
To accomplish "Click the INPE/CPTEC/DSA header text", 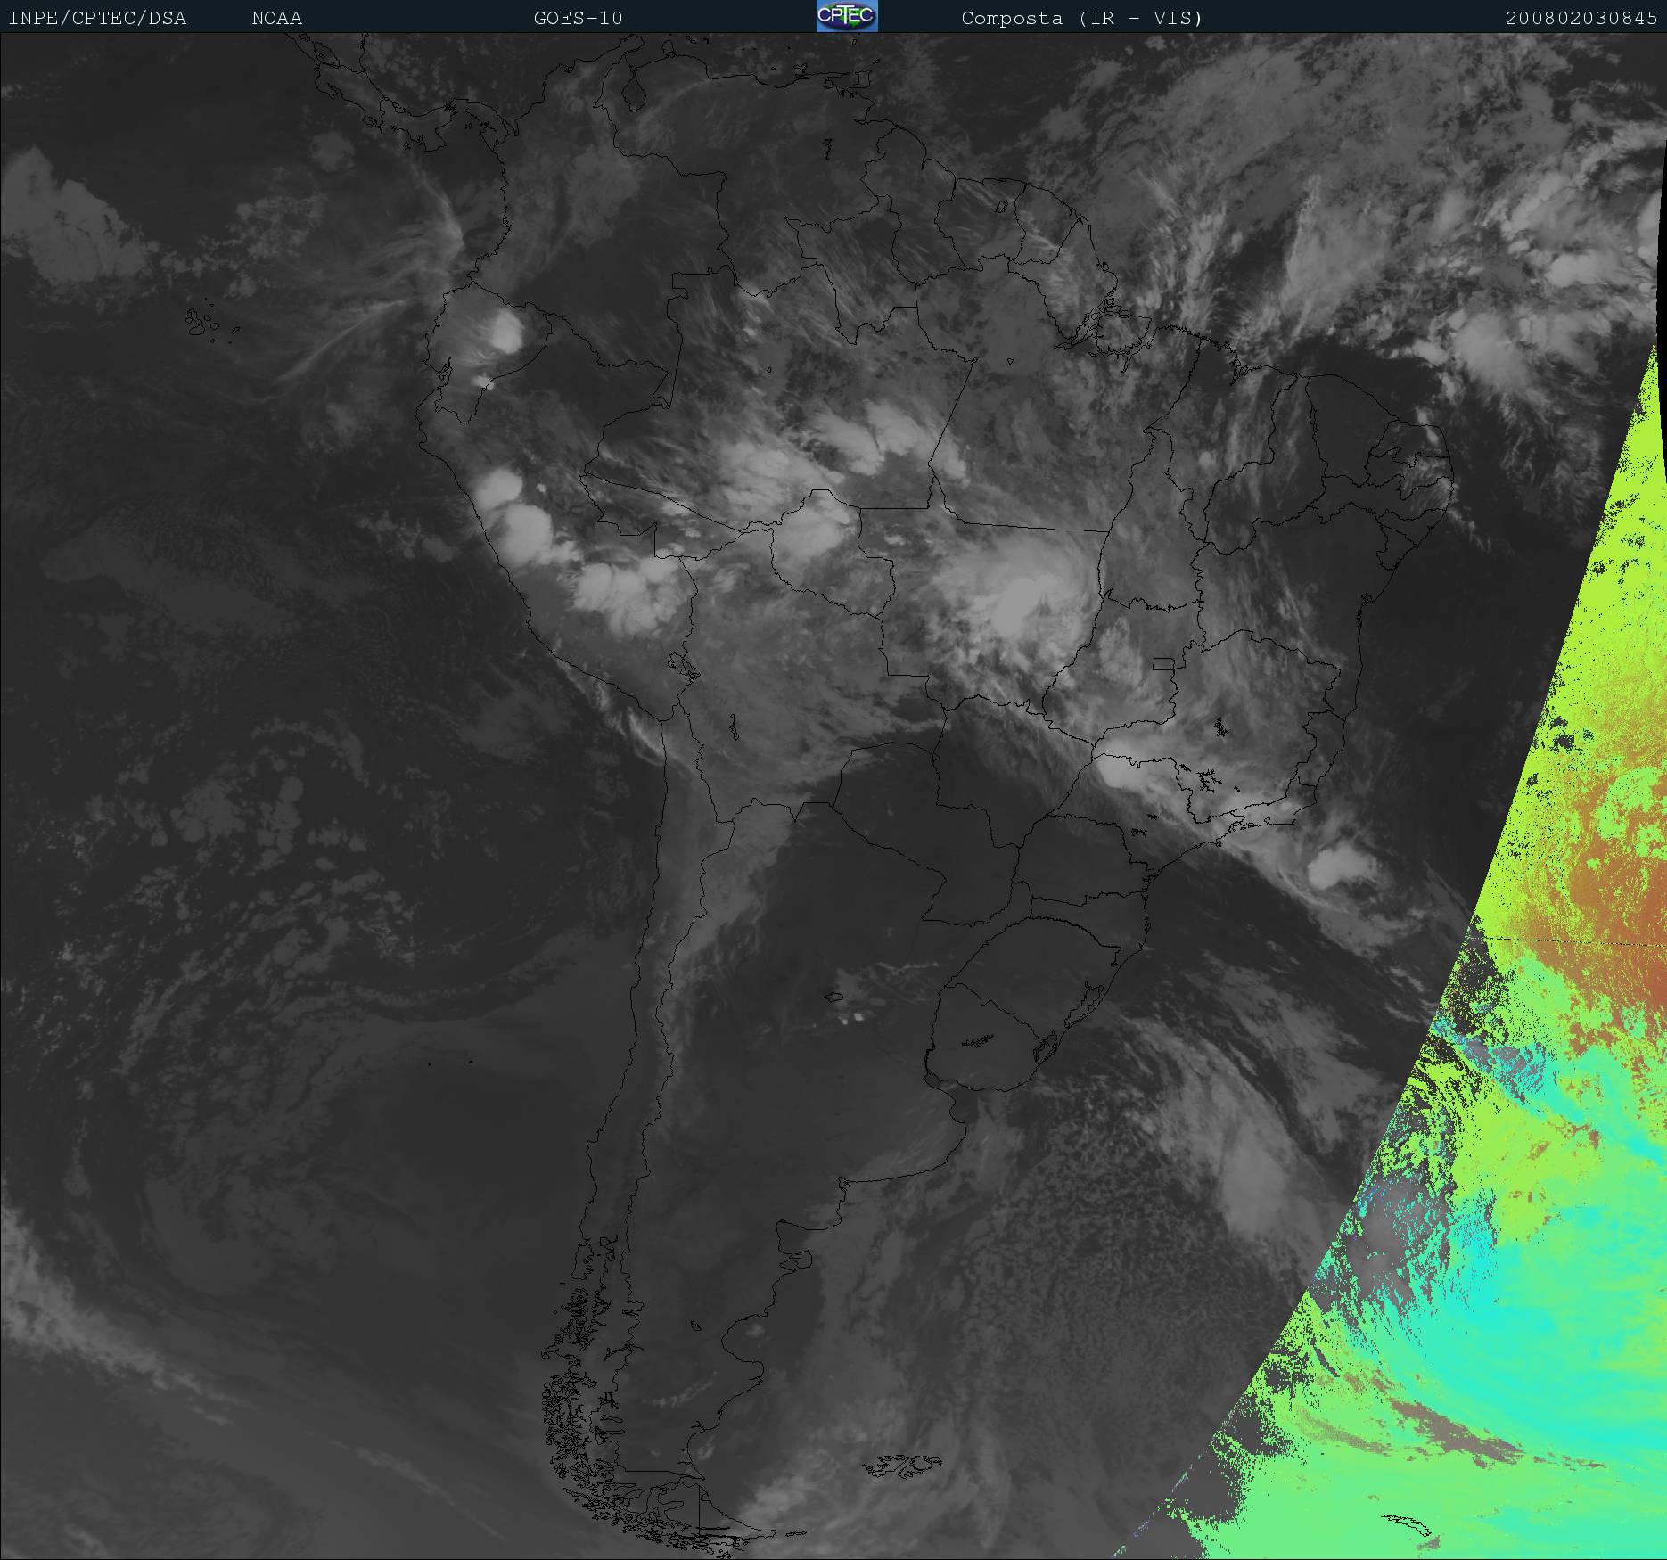I will click(x=97, y=18).
